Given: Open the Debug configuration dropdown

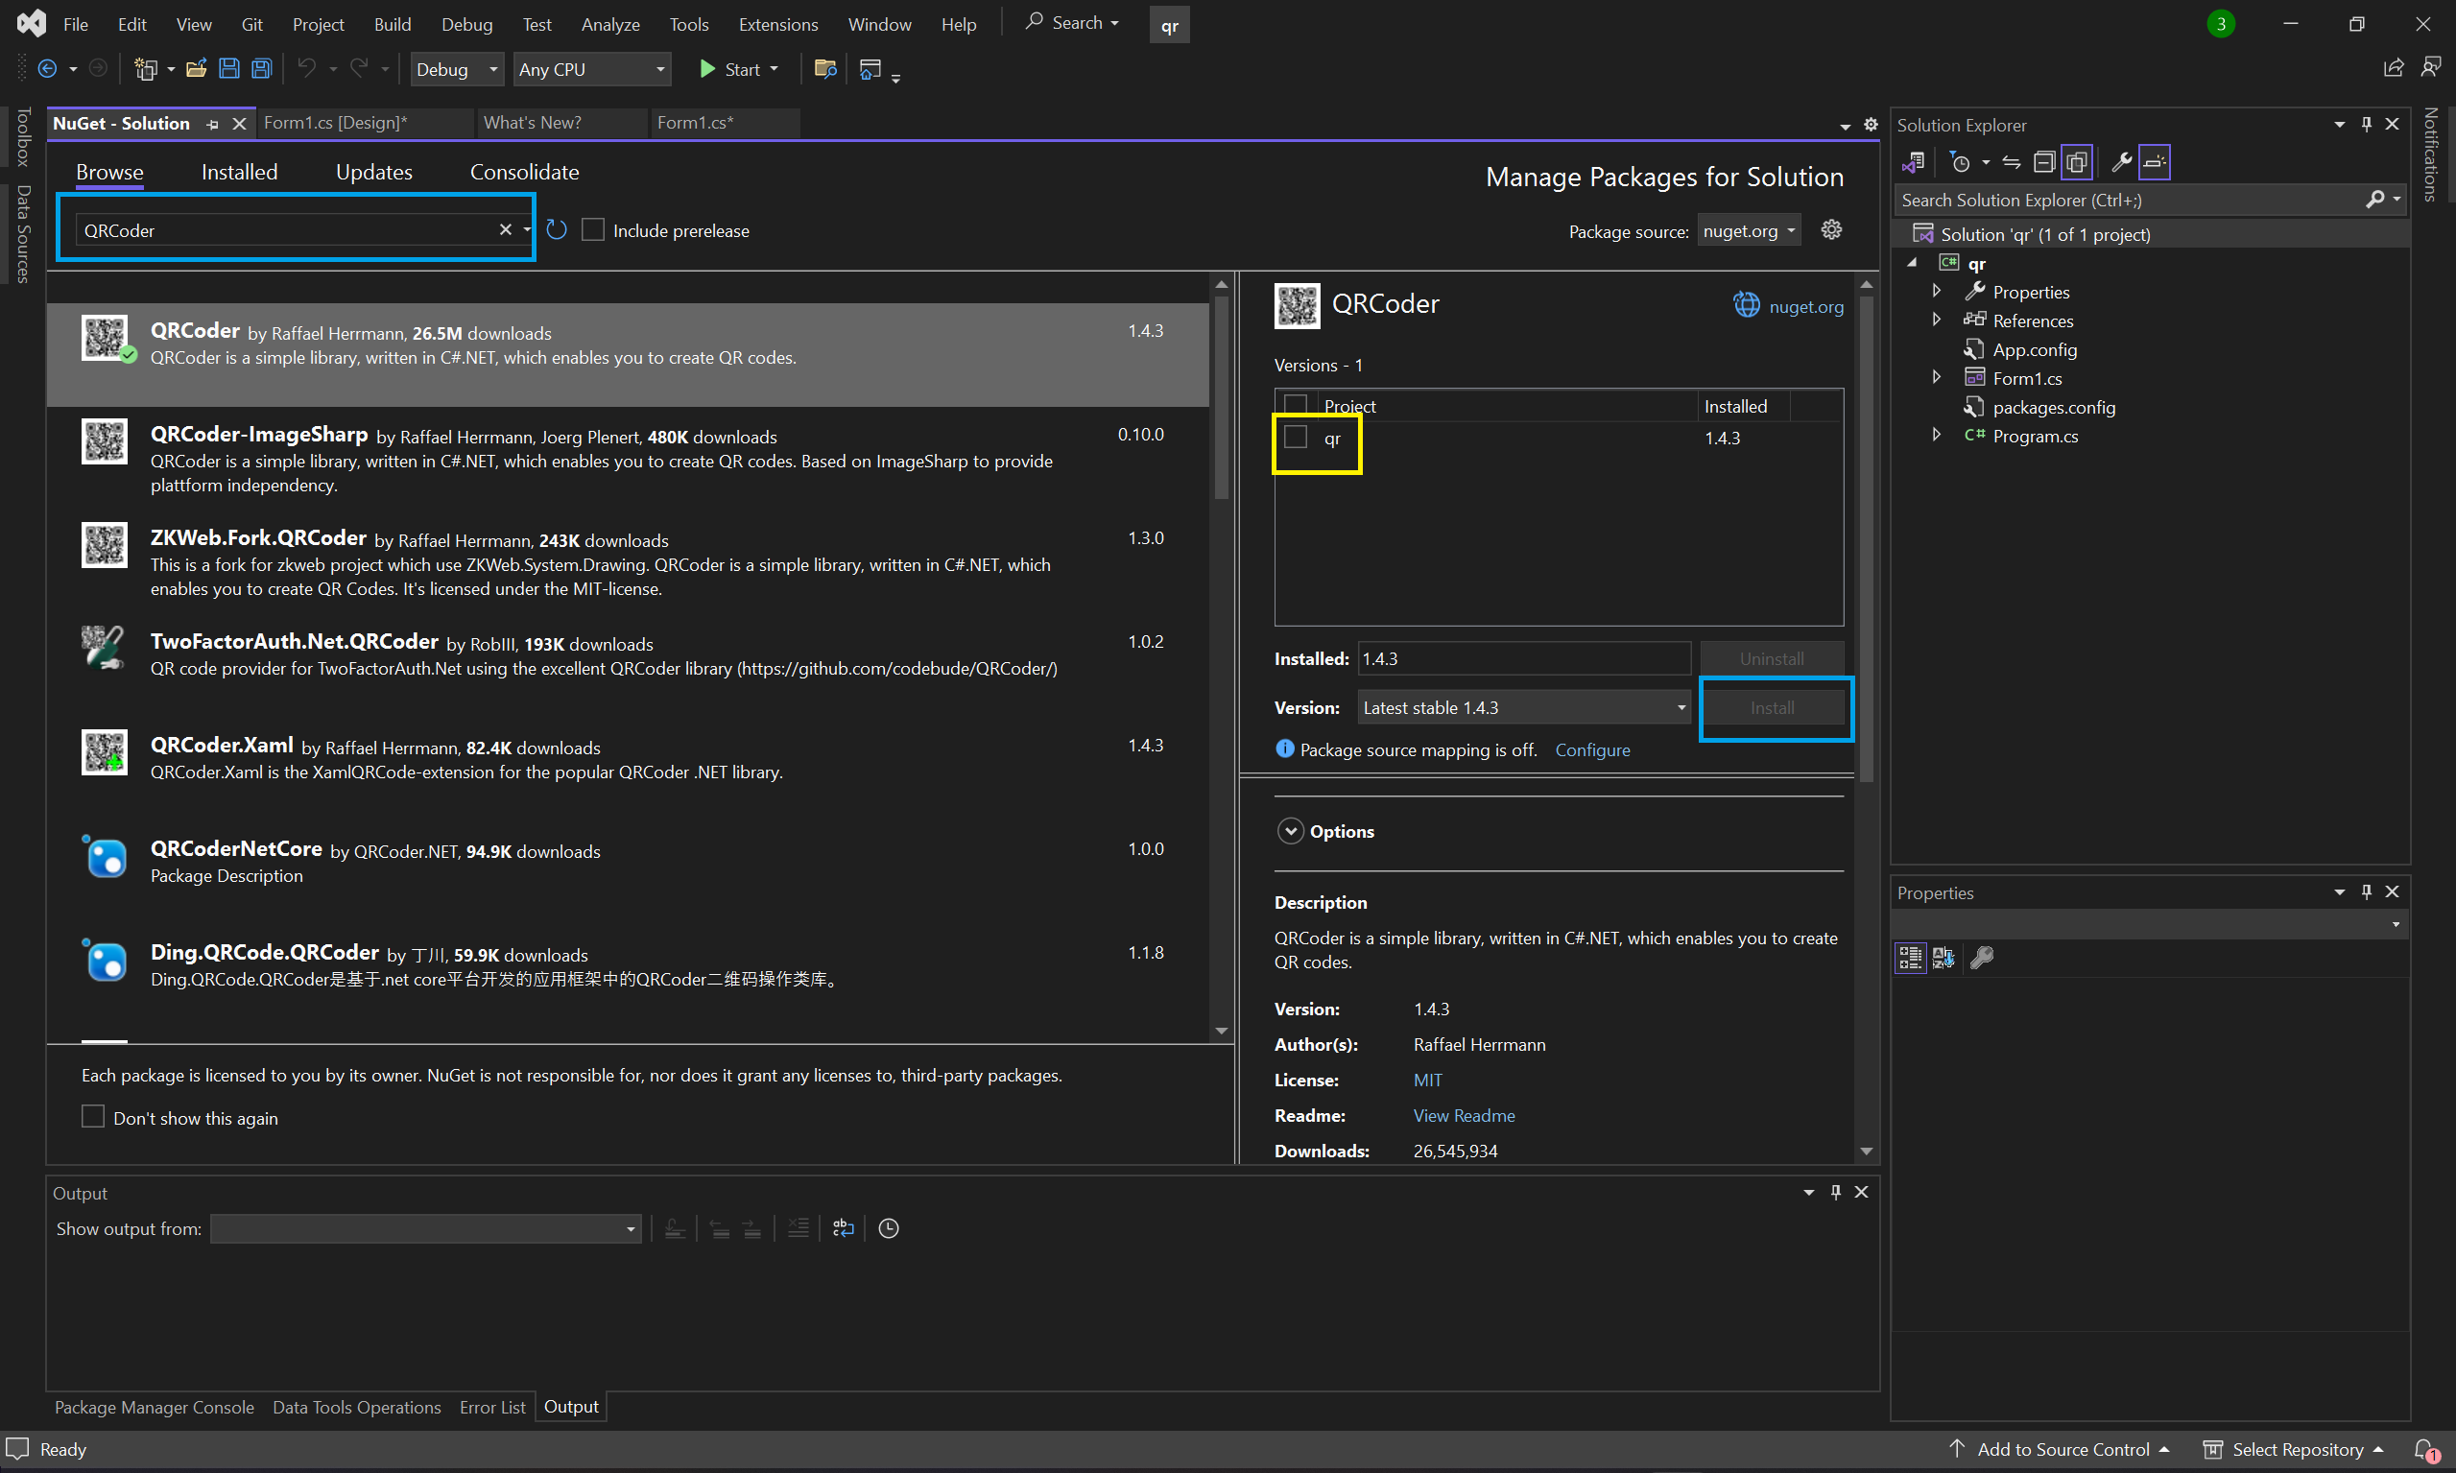Looking at the screenshot, I should coord(457,68).
